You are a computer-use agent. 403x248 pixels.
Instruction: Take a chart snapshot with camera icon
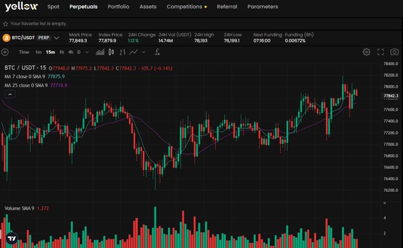(x=394, y=52)
